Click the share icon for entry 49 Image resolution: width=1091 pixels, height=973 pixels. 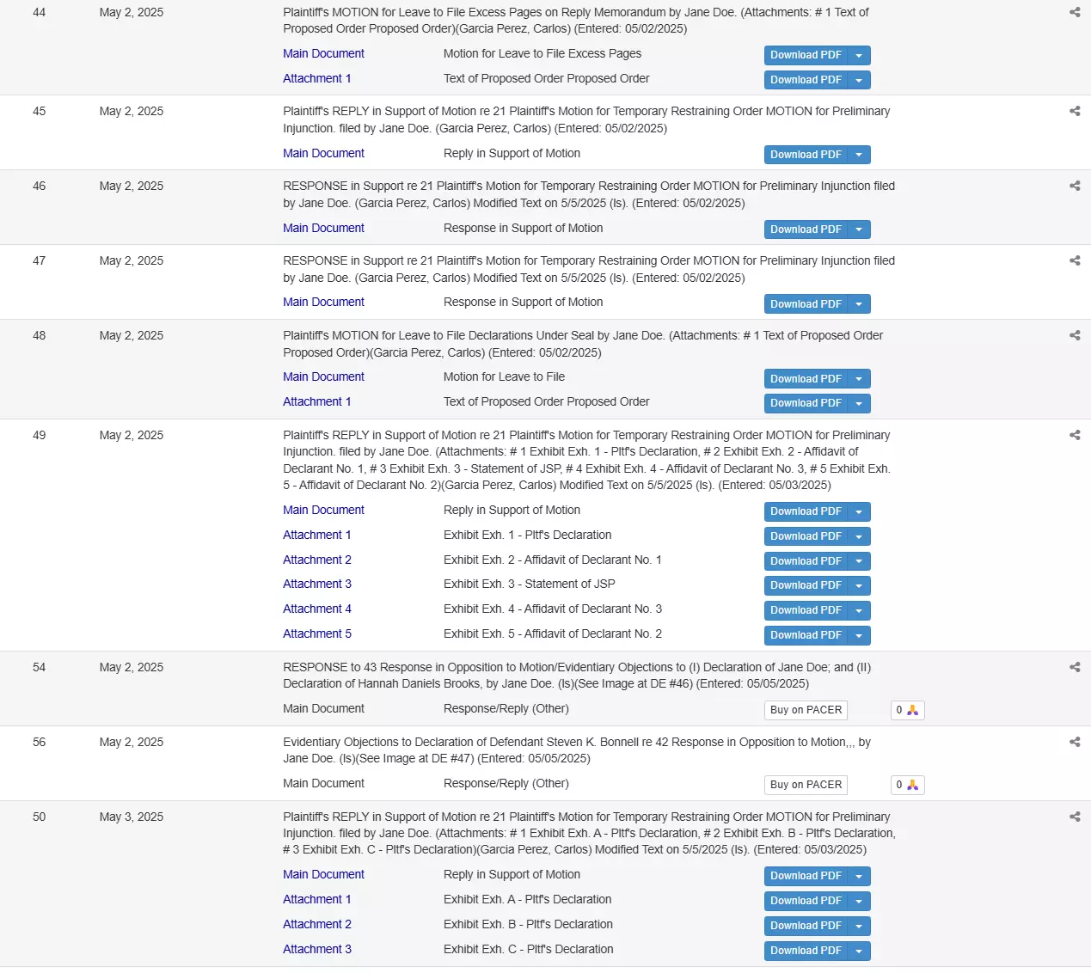(x=1074, y=435)
